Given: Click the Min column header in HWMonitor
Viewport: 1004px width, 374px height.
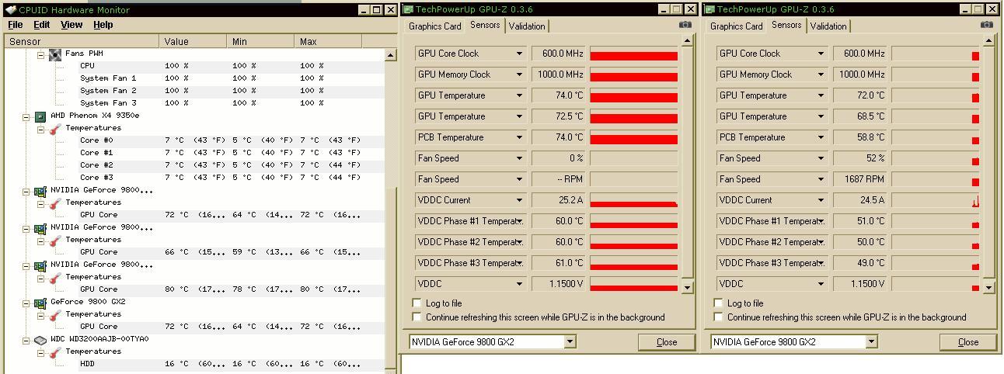Looking at the screenshot, I should point(260,41).
